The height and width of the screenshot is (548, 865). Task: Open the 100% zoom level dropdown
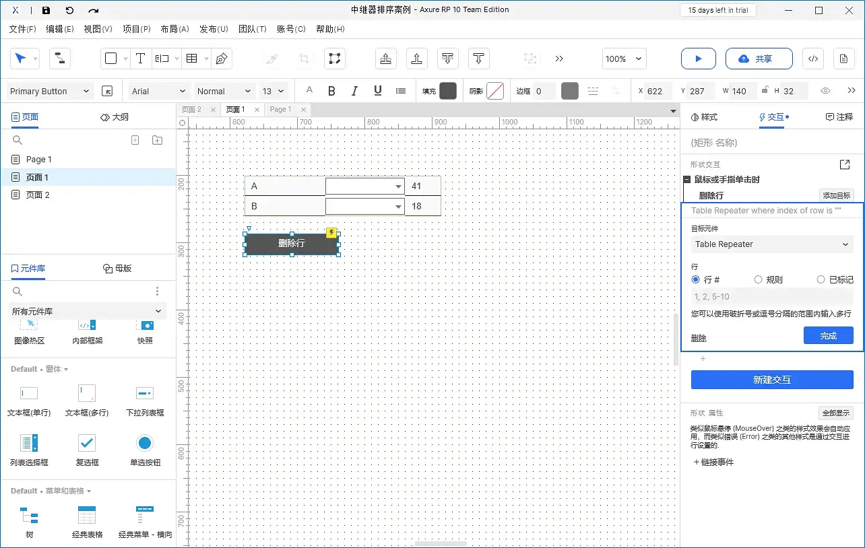tap(624, 59)
